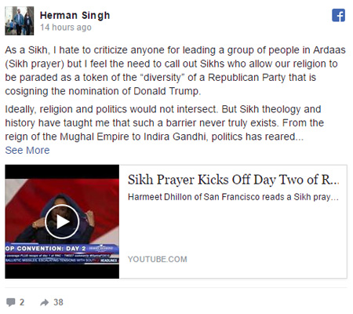This screenshot has width=353, height=314.
Task: Click the first paragraph about Ardaas
Action: (175, 71)
